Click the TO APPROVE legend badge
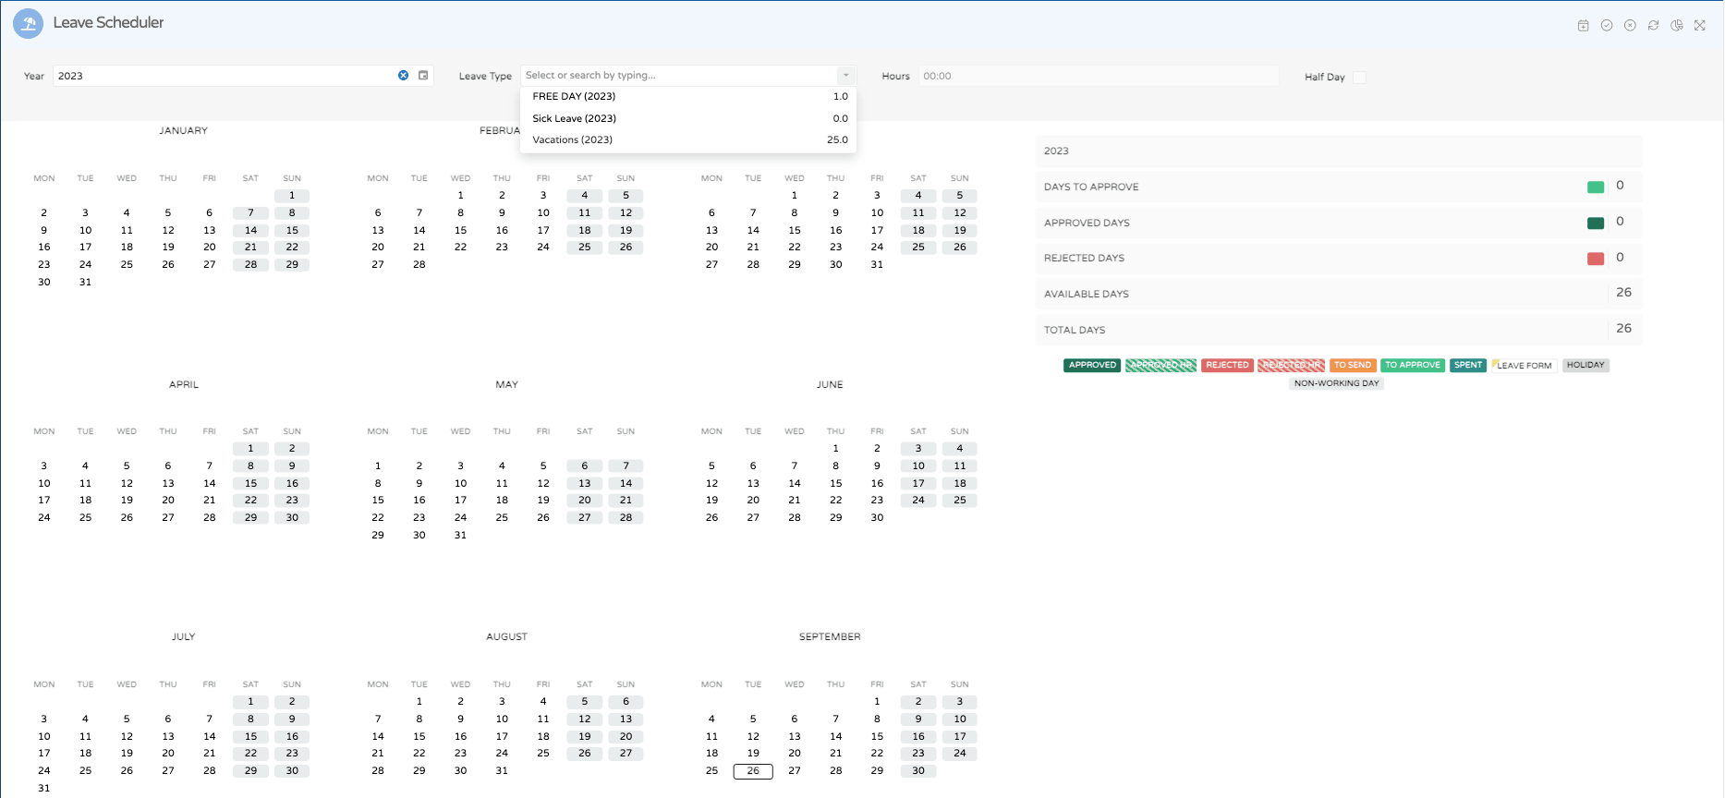This screenshot has height=798, width=1725. [x=1413, y=366]
